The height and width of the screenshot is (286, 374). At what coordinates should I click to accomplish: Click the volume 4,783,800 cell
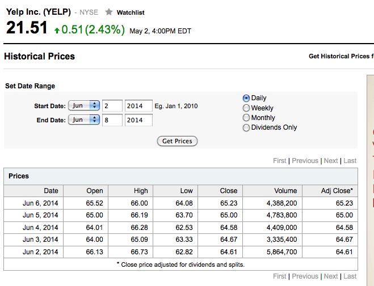tap(272, 215)
